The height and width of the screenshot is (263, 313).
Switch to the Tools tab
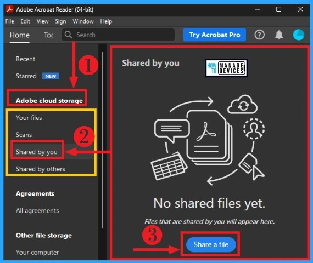tap(48, 35)
